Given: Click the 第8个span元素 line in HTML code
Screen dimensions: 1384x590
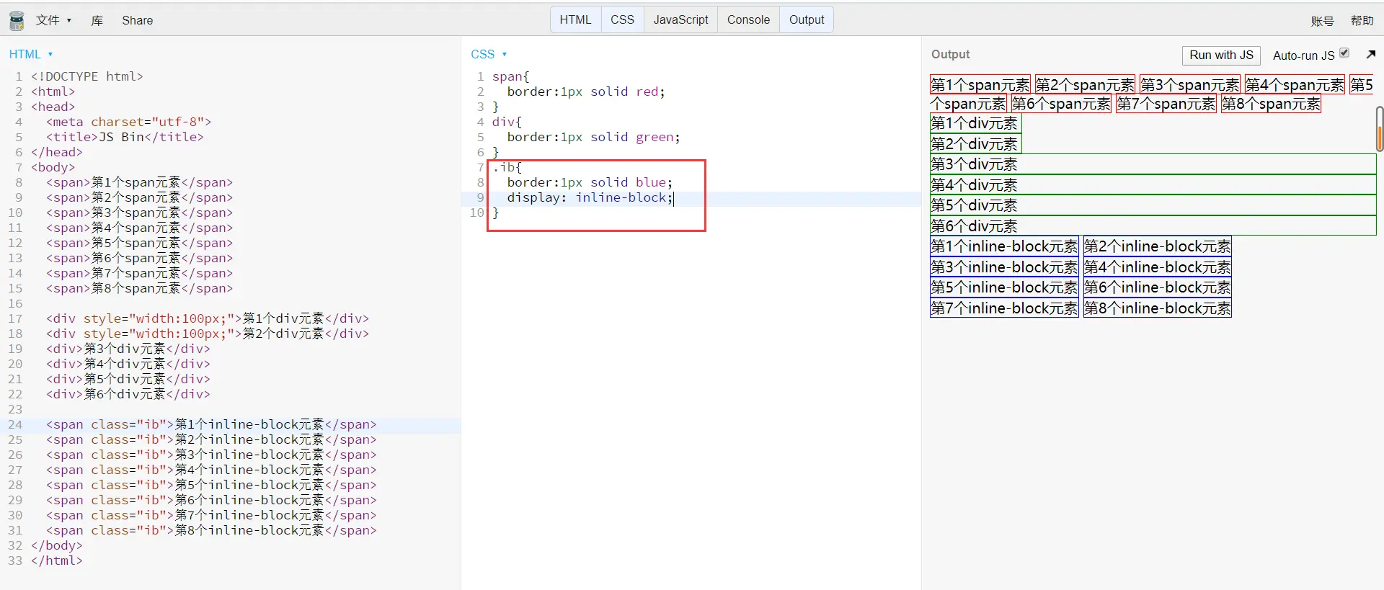Looking at the screenshot, I should tap(139, 288).
